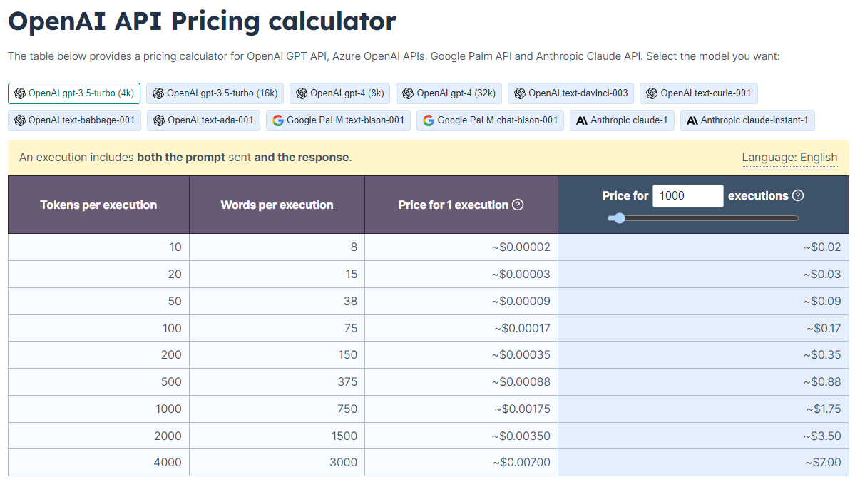This screenshot has width=855, height=482.
Task: Choose Anthropic claude-1 model
Action: (622, 120)
